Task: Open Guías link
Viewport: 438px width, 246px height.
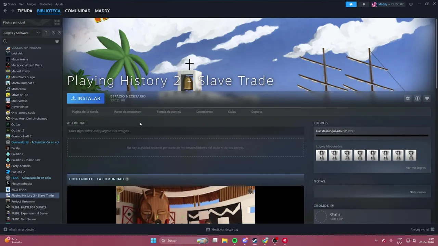Action: (232, 112)
